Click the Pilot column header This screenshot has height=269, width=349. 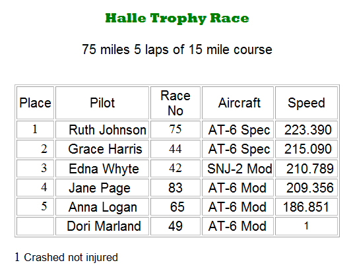coord(102,103)
